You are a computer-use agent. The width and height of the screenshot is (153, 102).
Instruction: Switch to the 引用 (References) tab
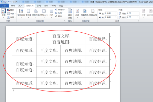point(39,6)
